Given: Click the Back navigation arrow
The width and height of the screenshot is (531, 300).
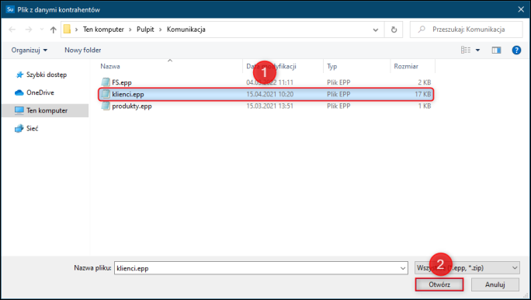Looking at the screenshot, I should click(12, 30).
